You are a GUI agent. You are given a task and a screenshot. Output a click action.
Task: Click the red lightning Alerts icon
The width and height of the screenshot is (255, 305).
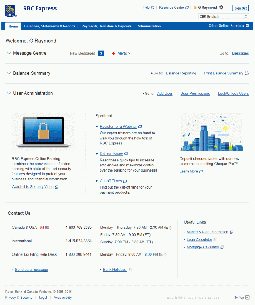(113, 54)
